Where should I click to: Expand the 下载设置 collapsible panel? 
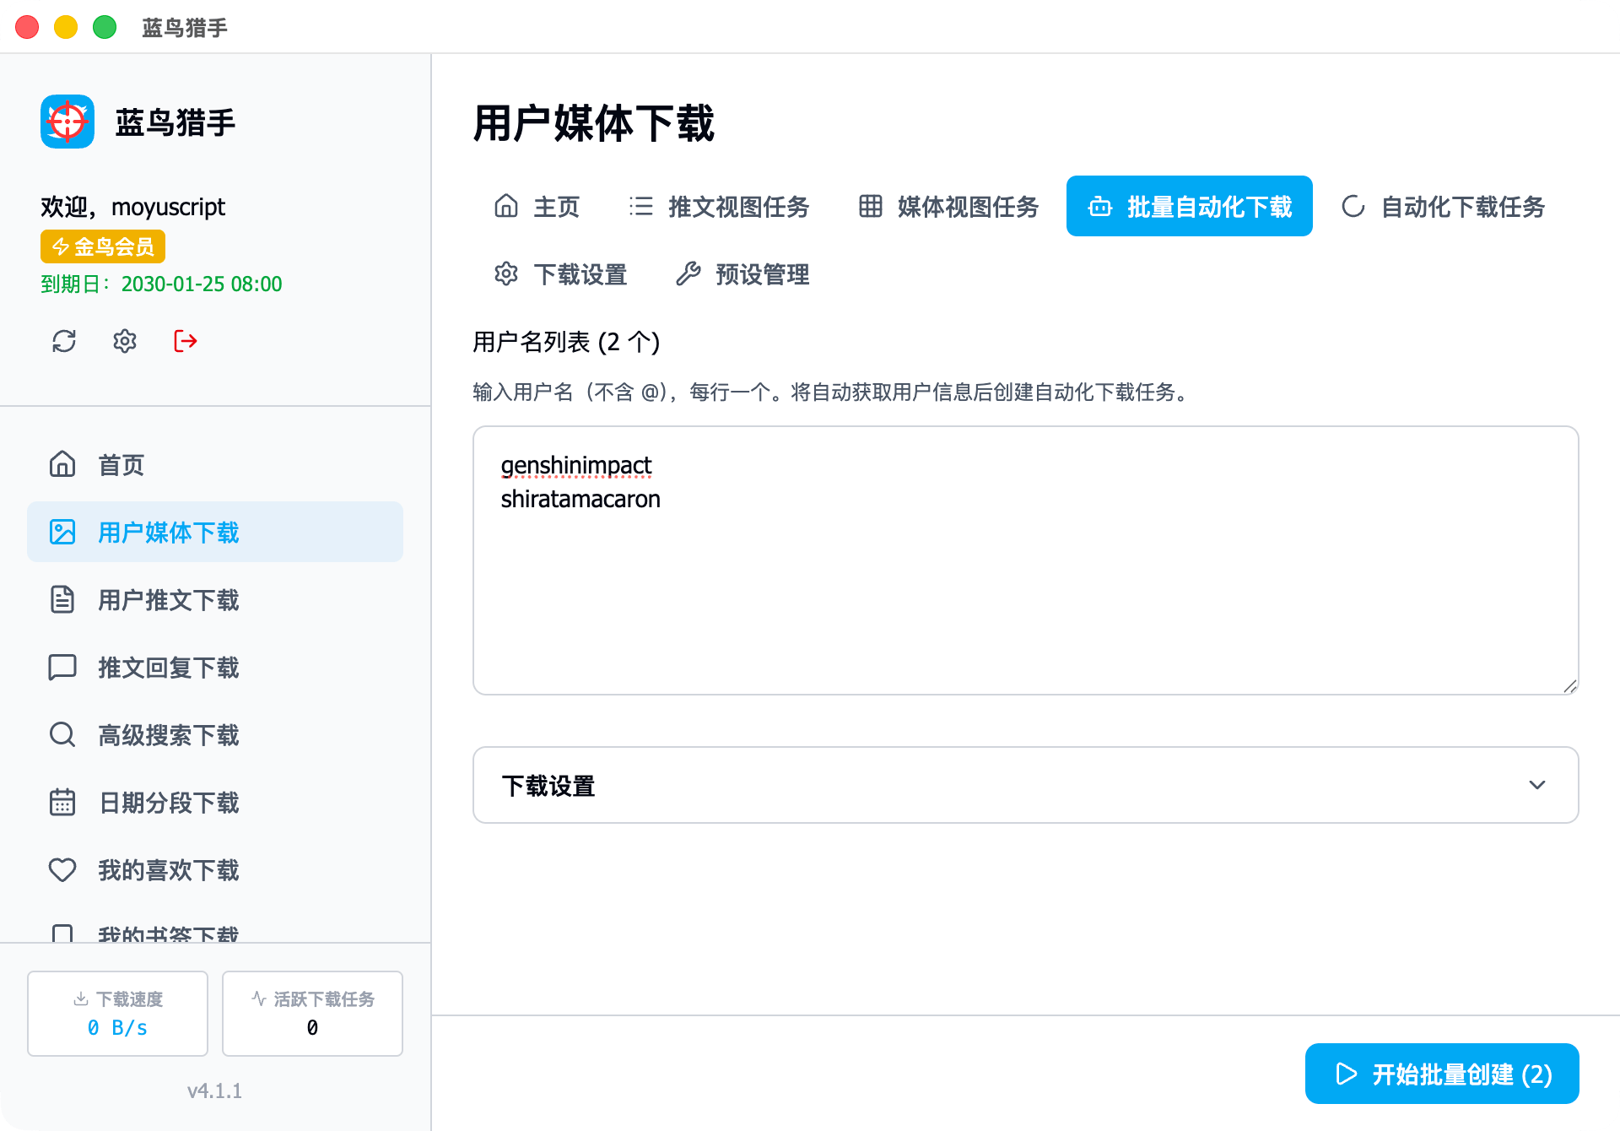click(1024, 785)
